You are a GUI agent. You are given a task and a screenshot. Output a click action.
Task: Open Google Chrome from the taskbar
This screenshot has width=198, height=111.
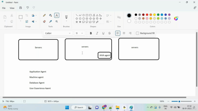coord(104,107)
